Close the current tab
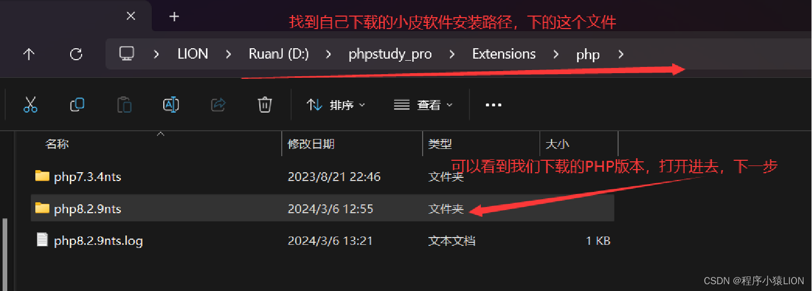The height and width of the screenshot is (291, 812). click(x=131, y=16)
